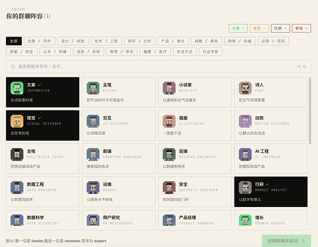Image resolution: width=318 pixels, height=247 pixels.
Task: Remove the 审核 tag via its ×
Action: click(306, 29)
